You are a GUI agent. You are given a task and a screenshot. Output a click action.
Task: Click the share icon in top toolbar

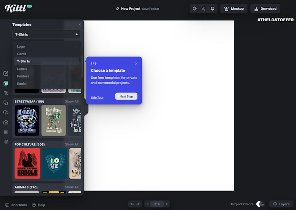point(203,9)
